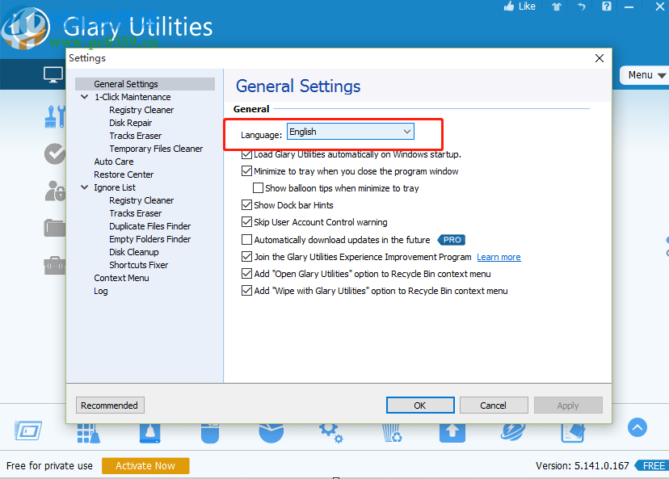
Task: Open the Learn more link
Action: pos(499,257)
